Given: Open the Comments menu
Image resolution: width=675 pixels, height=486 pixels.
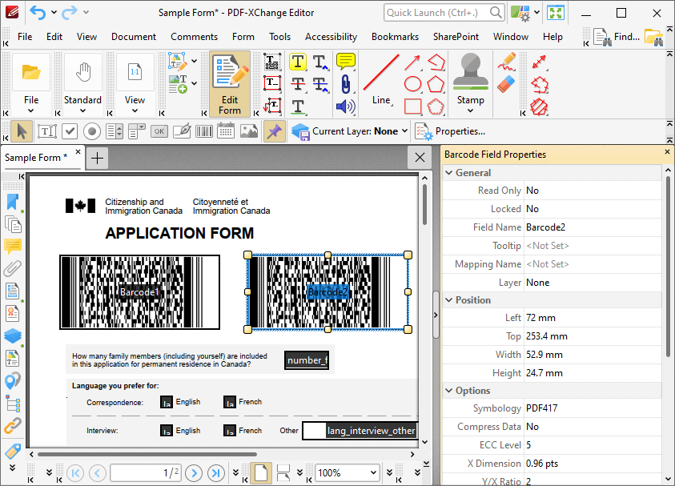Looking at the screenshot, I should [x=194, y=37].
